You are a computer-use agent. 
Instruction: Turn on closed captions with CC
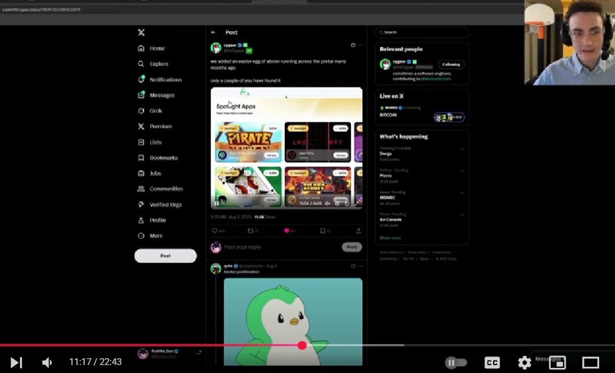[x=492, y=362]
